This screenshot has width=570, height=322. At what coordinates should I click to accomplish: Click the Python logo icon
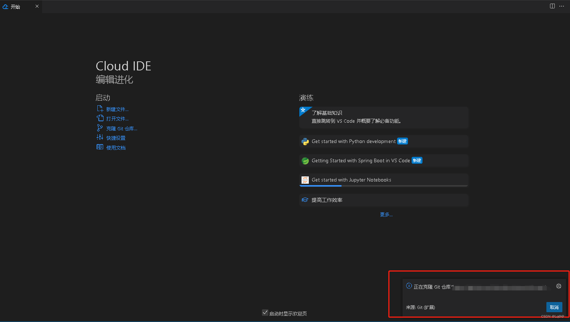coord(305,142)
